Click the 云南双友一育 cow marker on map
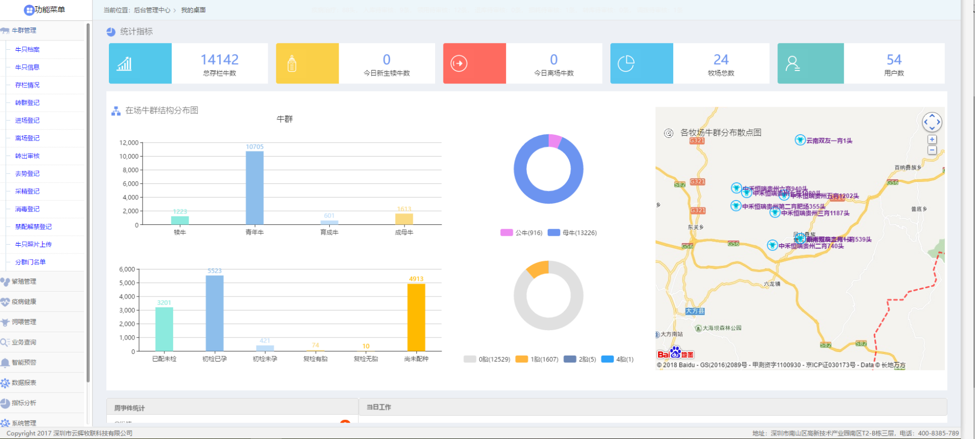This screenshot has height=439, width=975. coord(800,140)
